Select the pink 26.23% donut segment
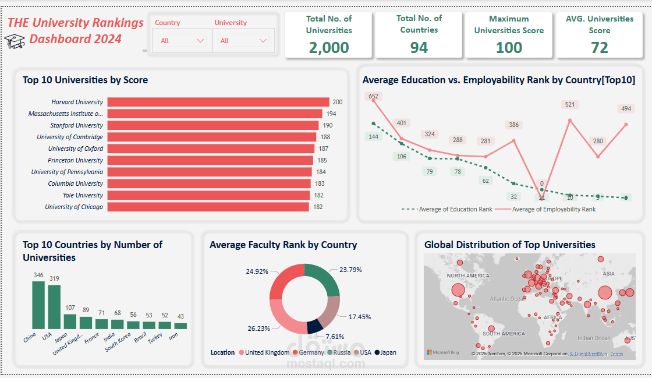Image resolution: width=652 pixels, height=378 pixels. click(x=287, y=319)
